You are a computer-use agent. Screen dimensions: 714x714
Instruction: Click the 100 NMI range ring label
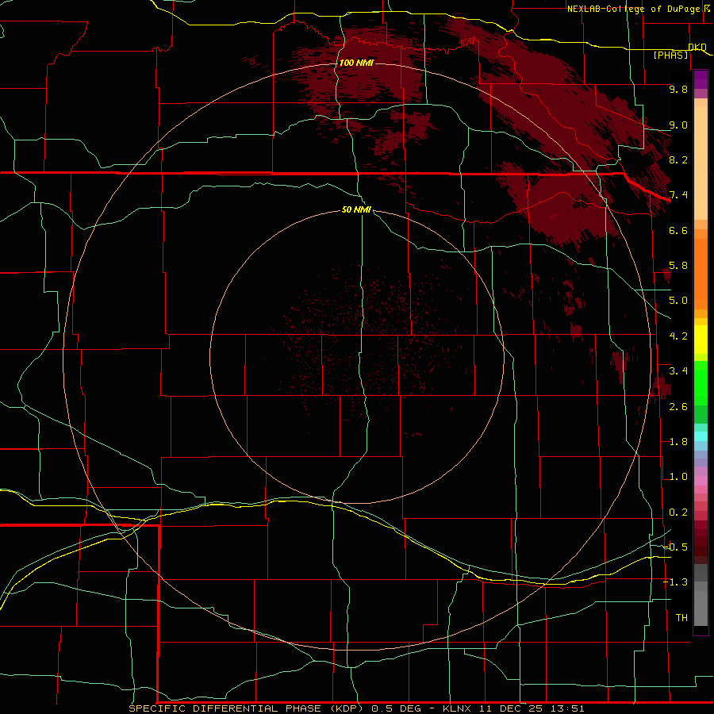click(356, 63)
